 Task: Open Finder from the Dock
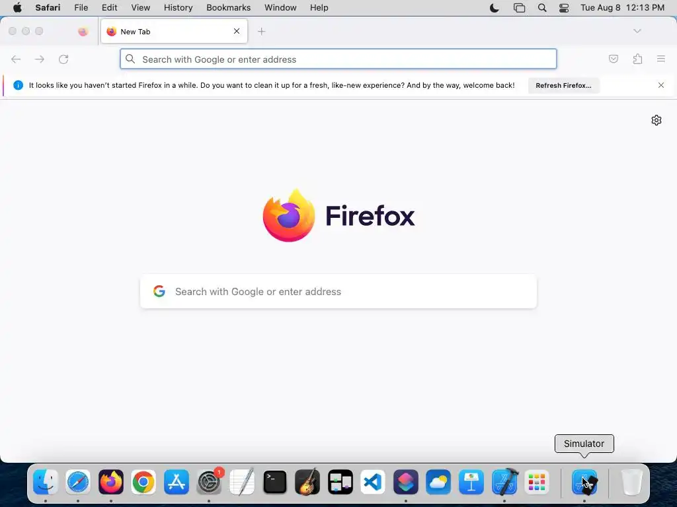click(46, 481)
